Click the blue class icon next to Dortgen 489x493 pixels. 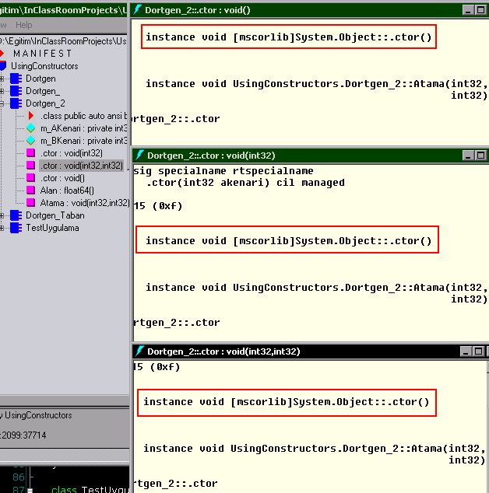[15, 79]
